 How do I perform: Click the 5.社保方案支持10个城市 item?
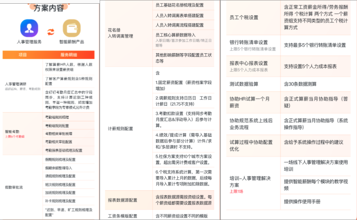(184, 159)
